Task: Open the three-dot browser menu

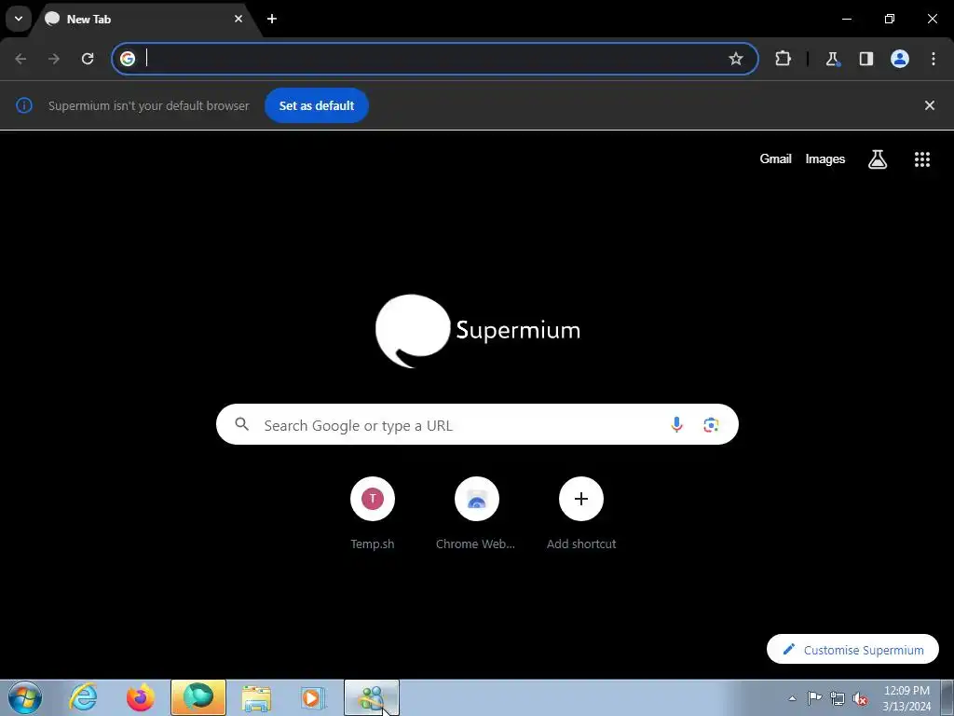Action: pos(934,59)
